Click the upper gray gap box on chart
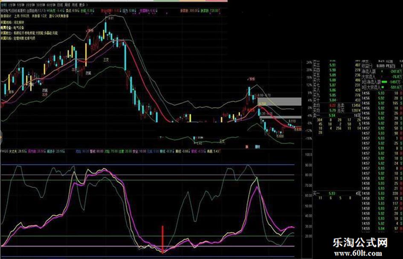Viewport: 403px width, 259px height. coord(279,102)
